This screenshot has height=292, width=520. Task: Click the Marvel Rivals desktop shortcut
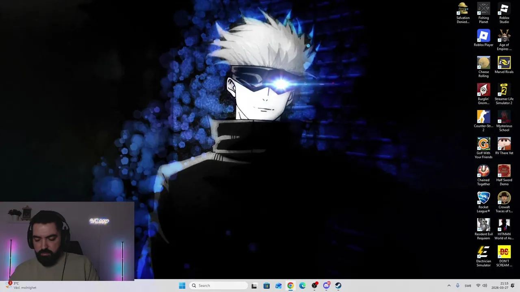click(x=504, y=65)
